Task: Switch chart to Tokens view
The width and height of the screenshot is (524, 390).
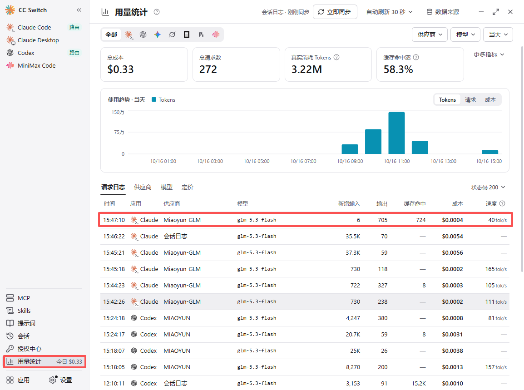Action: [447, 99]
